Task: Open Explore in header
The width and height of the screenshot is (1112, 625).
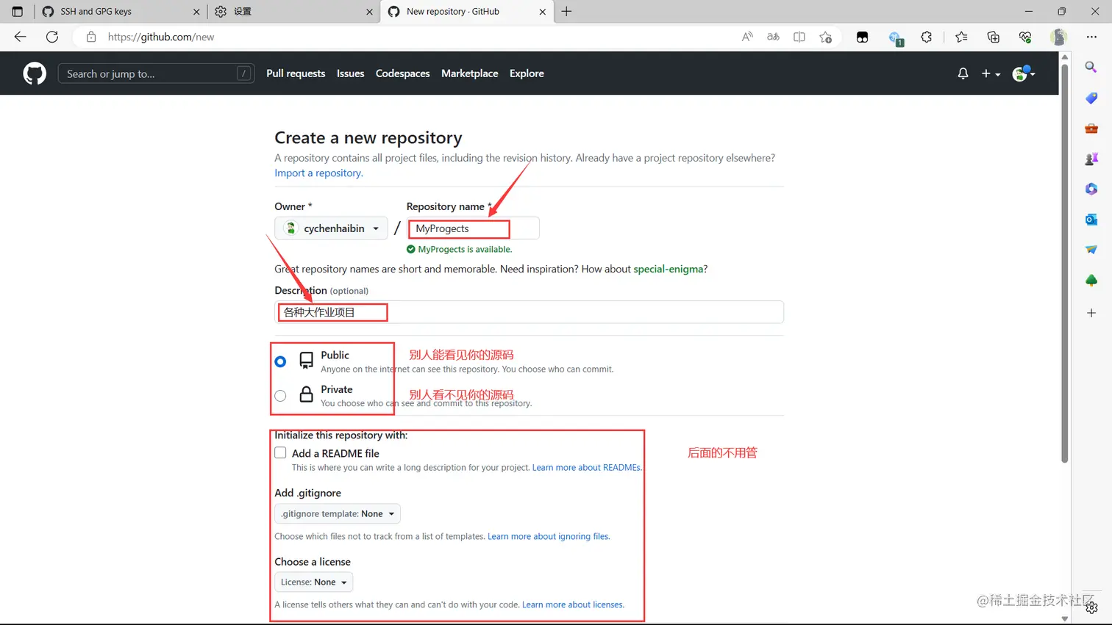Action: click(x=527, y=73)
